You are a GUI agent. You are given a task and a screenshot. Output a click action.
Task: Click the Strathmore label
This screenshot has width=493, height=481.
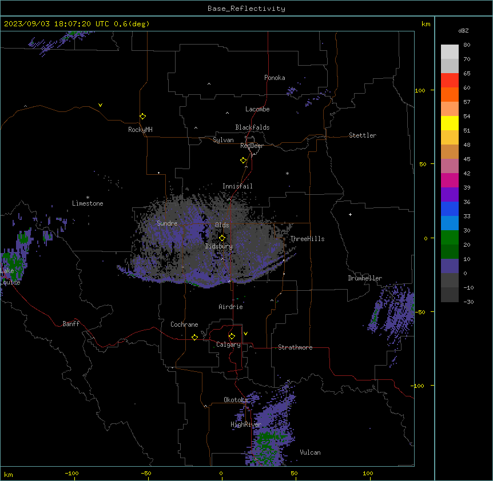[295, 347]
